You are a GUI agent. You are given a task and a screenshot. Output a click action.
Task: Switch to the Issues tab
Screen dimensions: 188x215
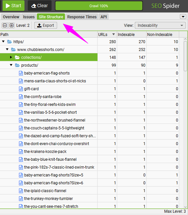click(x=29, y=17)
